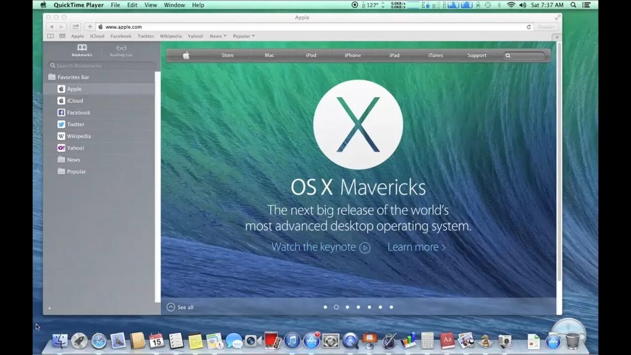Open Keynote podium icon in Dock

click(370, 340)
